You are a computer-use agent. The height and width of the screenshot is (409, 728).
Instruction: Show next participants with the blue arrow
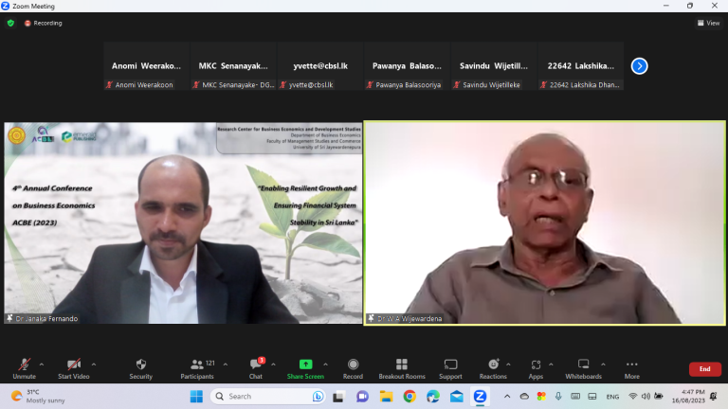point(639,66)
